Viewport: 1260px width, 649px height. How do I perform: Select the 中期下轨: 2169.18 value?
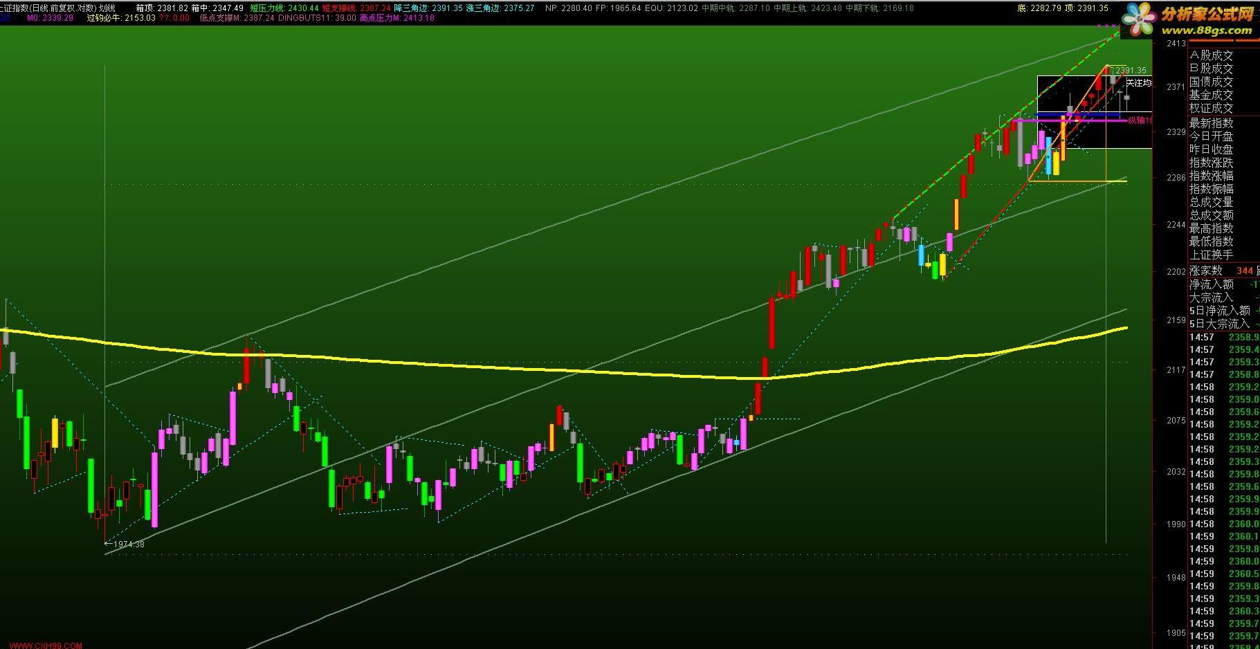coord(879,8)
